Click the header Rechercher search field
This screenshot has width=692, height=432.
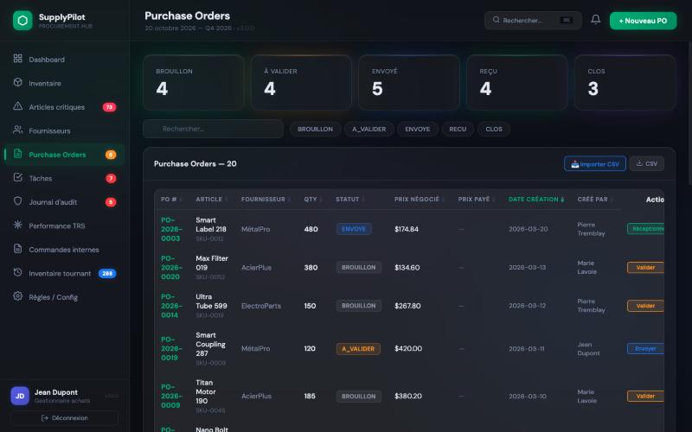[533, 20]
